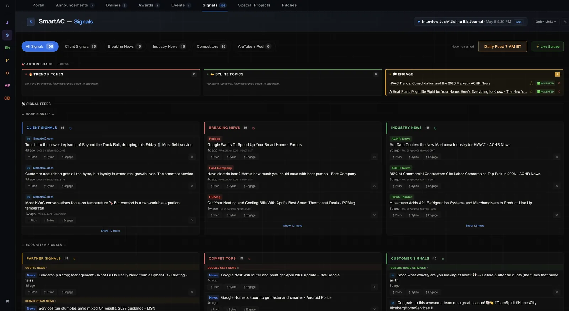Collapse the Ecosystem Signals section header
This screenshot has height=311, width=569.
(x=44, y=245)
